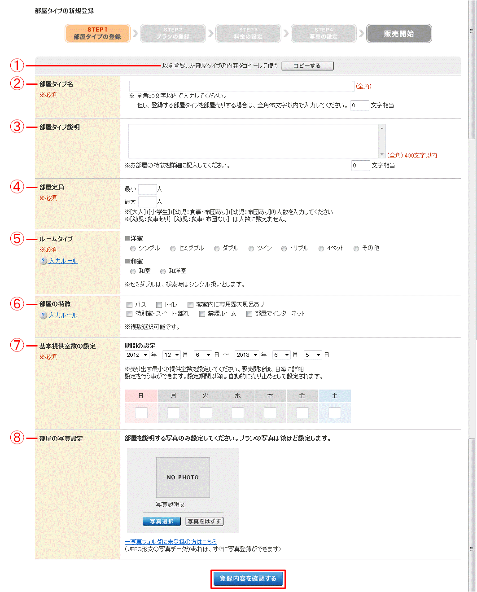Click the 写真選択 button
Image resolution: width=477 pixels, height=592 pixels.
tap(162, 521)
